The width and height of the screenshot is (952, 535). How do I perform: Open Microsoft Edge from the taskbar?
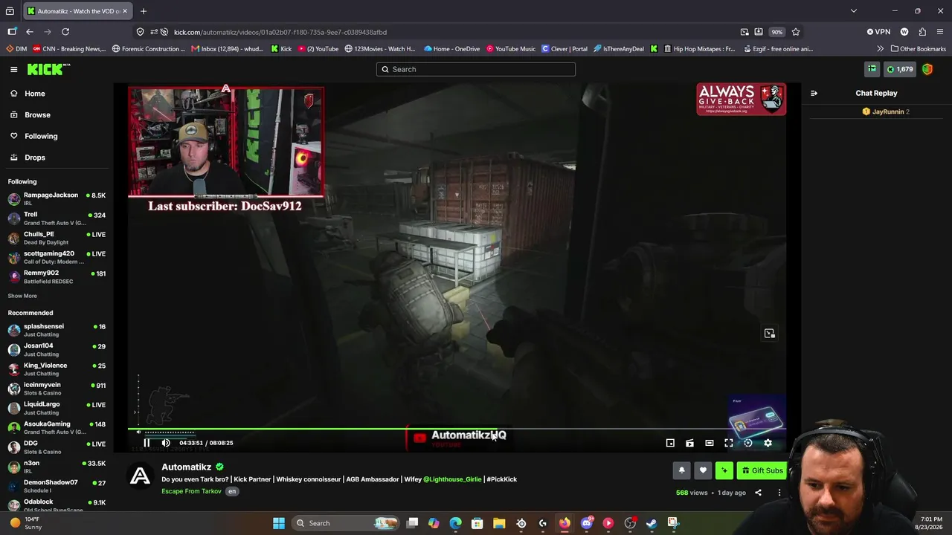[455, 523]
